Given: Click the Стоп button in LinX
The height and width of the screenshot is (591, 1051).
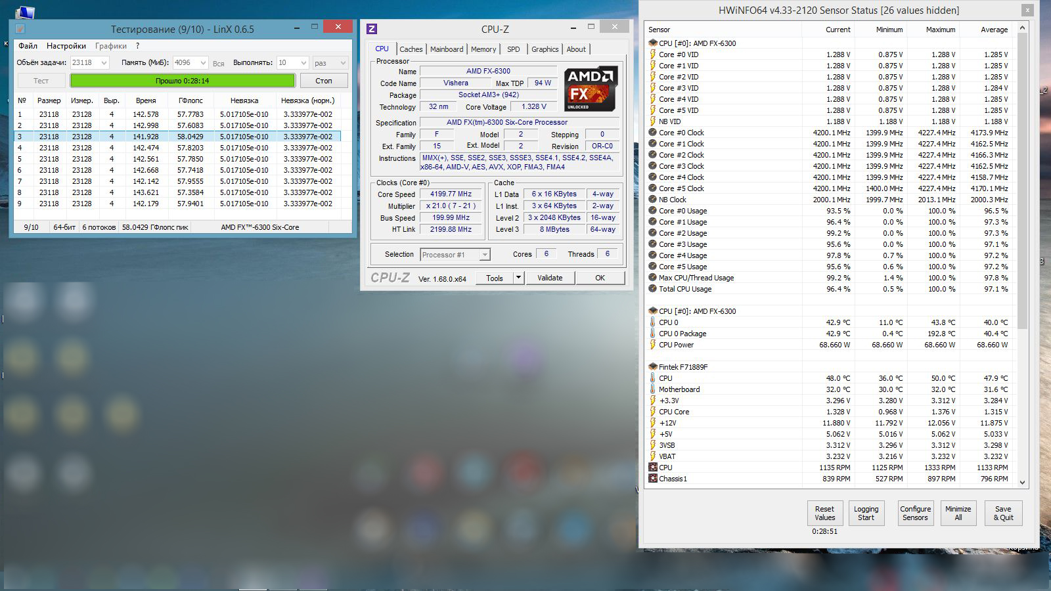Looking at the screenshot, I should pyautogui.click(x=324, y=81).
